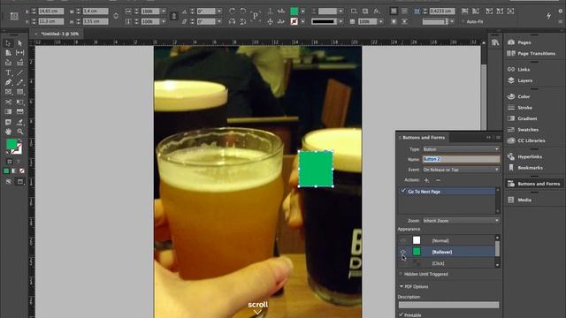The image size is (566, 318).
Task: Switch to the Untitled-1 document tab
Action: (x=59, y=34)
